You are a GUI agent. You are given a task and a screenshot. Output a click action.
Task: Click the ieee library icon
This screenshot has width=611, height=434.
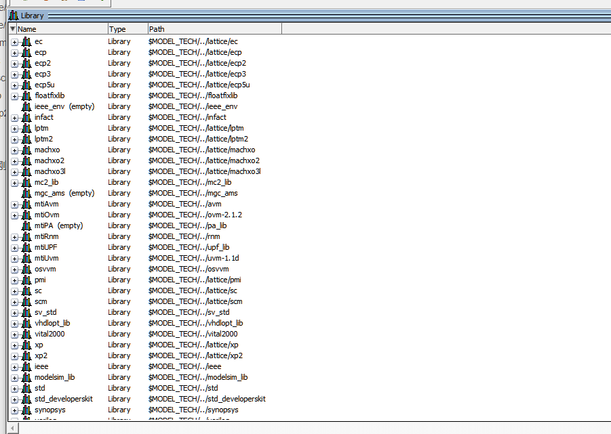pos(26,367)
